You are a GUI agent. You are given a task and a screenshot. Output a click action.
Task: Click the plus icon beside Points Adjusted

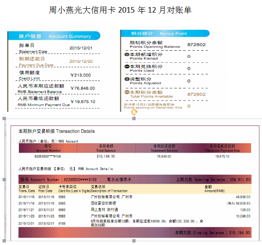pos(127,79)
